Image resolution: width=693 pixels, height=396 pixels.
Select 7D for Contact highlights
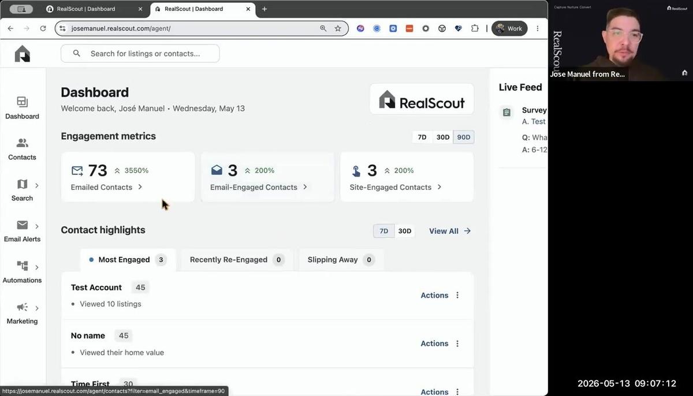tap(384, 231)
